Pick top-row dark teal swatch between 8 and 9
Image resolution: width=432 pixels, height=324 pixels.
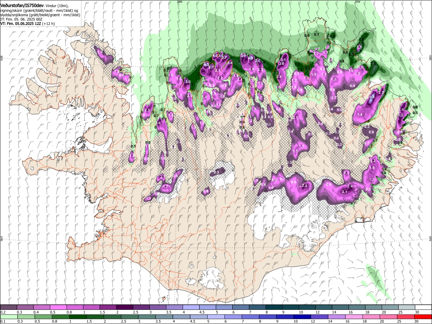pos(274,307)
